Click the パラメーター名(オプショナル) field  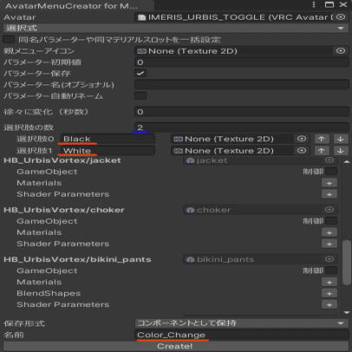(x=242, y=84)
